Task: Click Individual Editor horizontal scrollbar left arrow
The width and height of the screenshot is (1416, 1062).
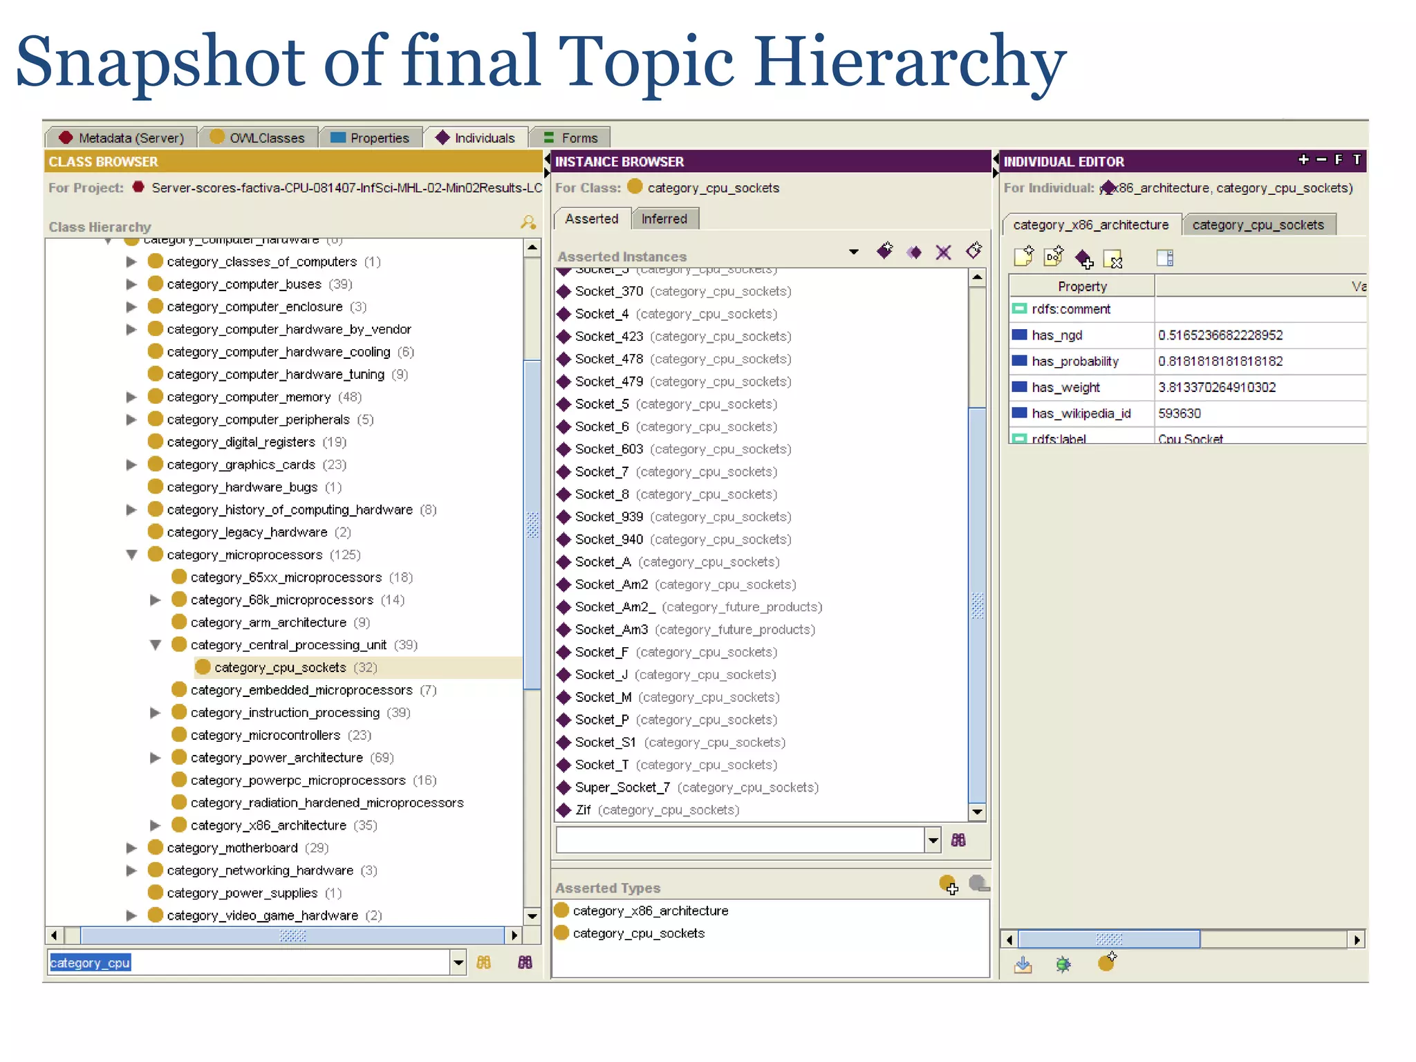Action: point(1010,940)
